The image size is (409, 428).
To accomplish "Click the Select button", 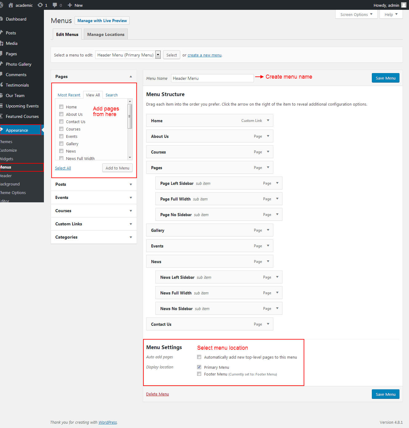I will click(x=171, y=55).
